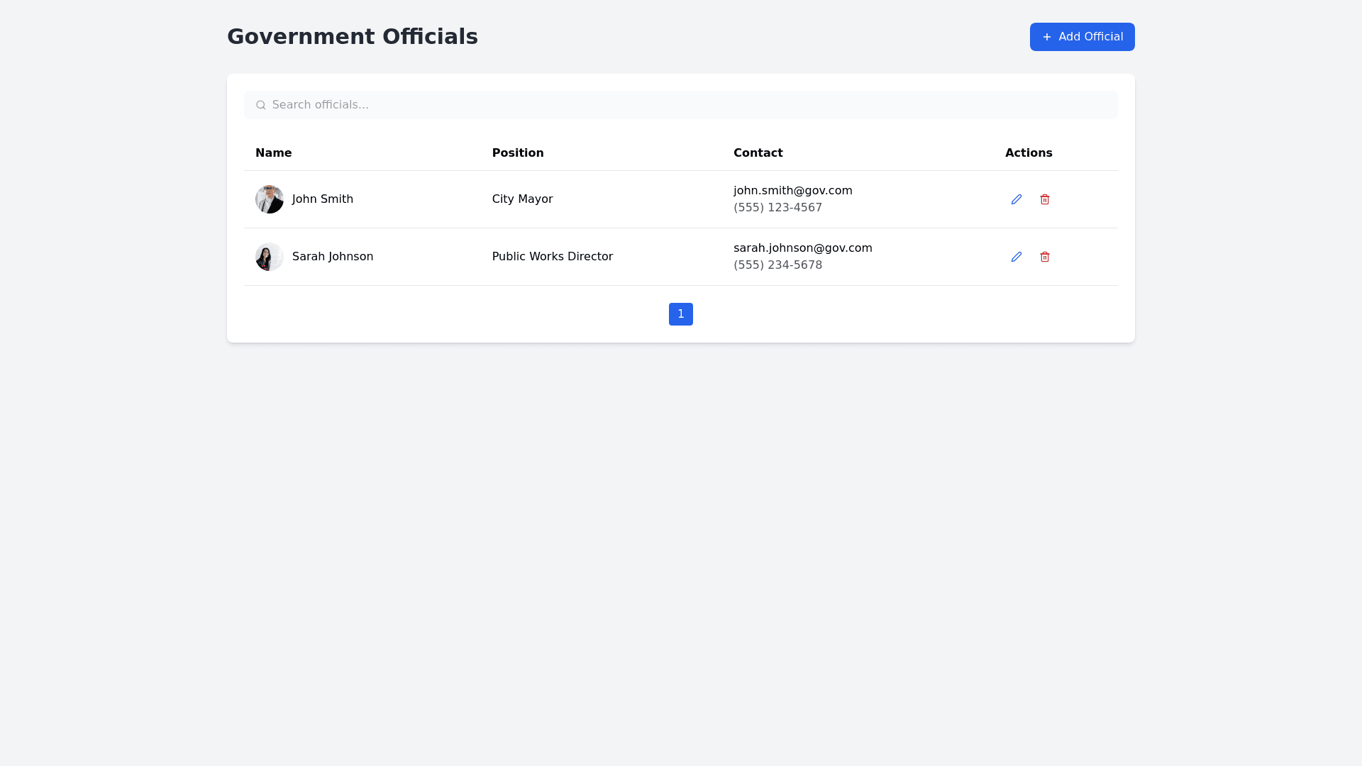Click the search magnifier icon
Image resolution: width=1362 pixels, height=766 pixels.
pos(260,105)
